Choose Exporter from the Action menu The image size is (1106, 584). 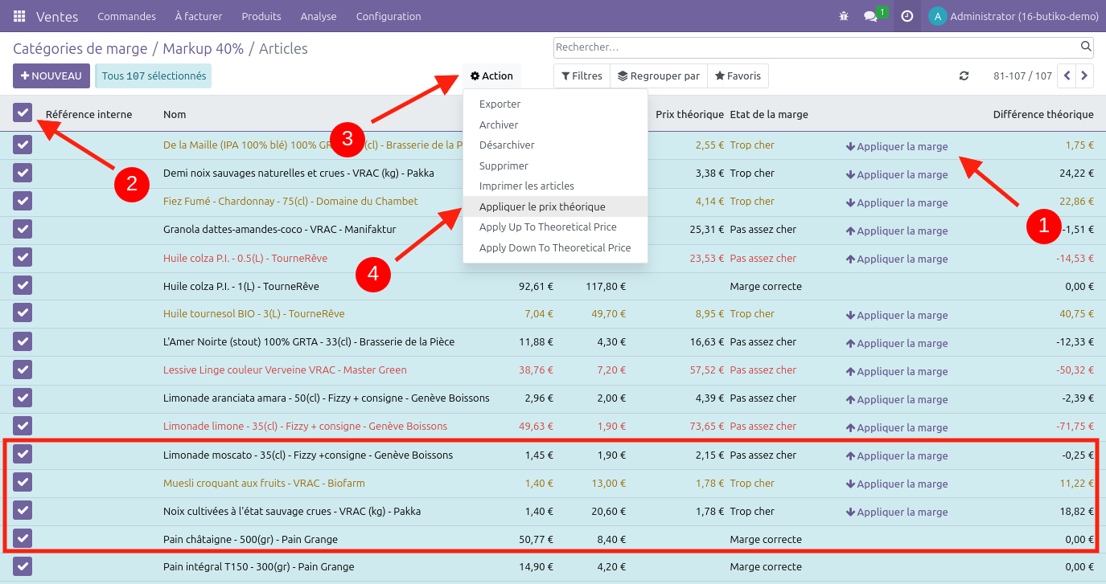pyautogui.click(x=500, y=104)
